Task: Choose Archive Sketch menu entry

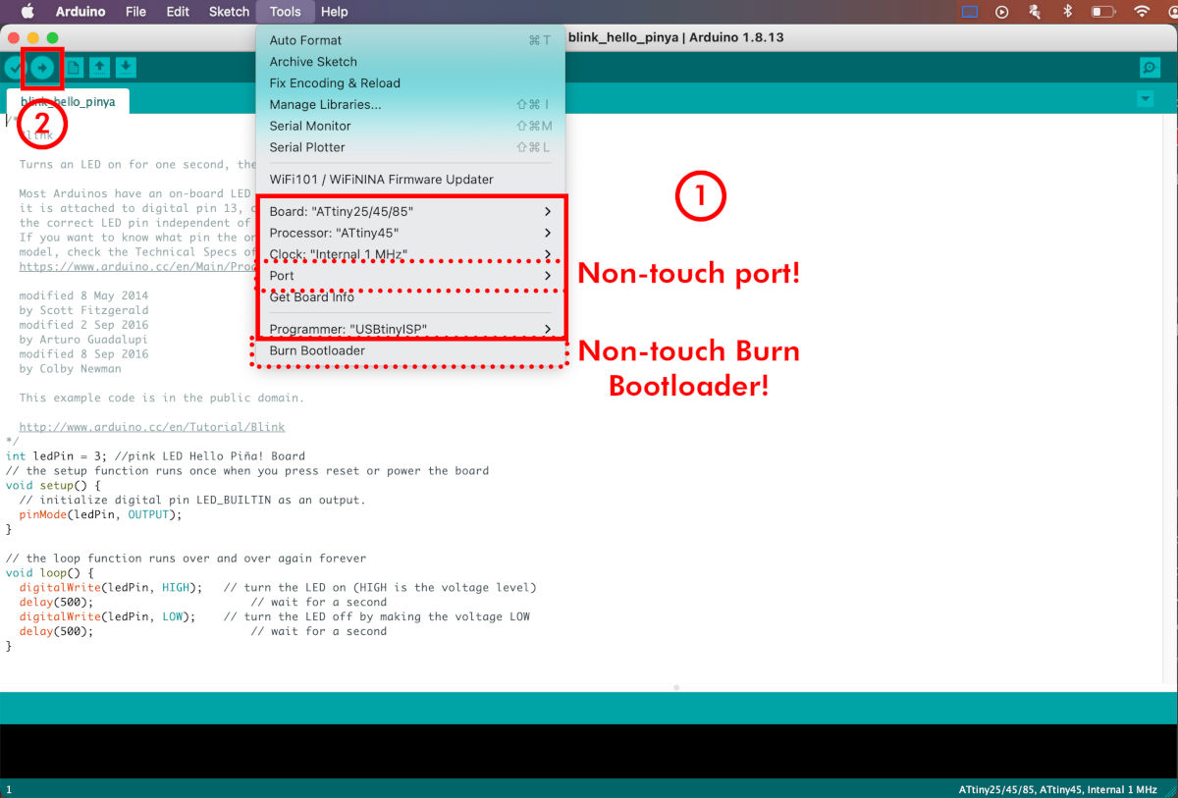Action: point(410,62)
